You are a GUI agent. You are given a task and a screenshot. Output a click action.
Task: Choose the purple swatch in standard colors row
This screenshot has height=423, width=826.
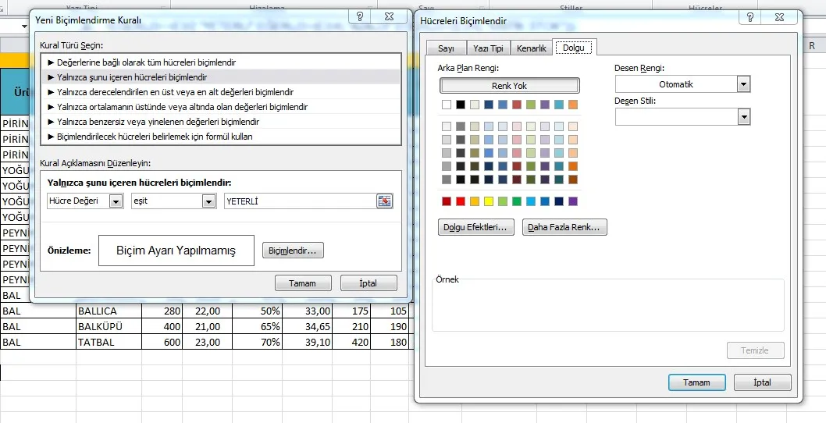coord(573,201)
